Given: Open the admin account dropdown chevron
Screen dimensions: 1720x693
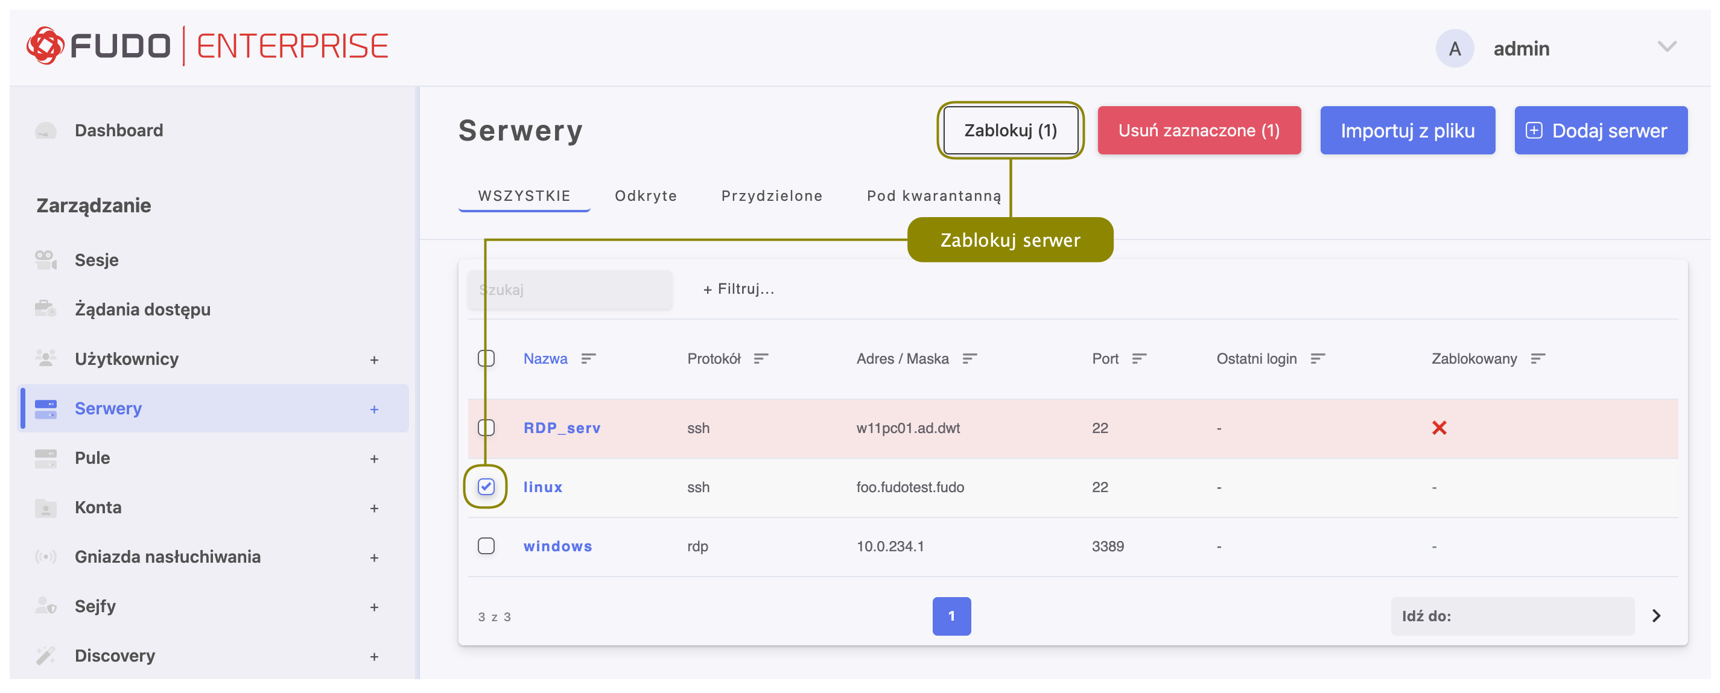Looking at the screenshot, I should (x=1666, y=46).
